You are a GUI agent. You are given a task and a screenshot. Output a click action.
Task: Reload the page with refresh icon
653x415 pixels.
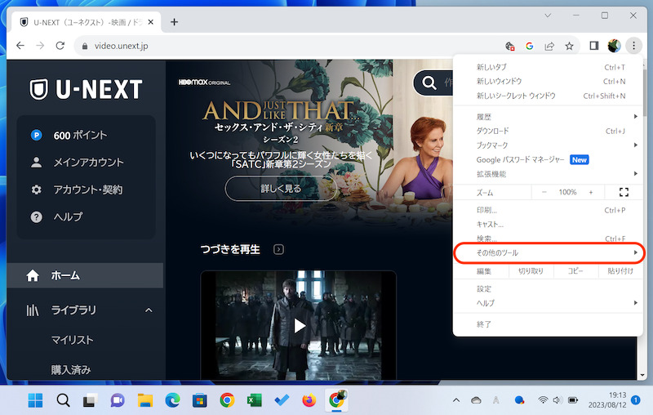(60, 46)
